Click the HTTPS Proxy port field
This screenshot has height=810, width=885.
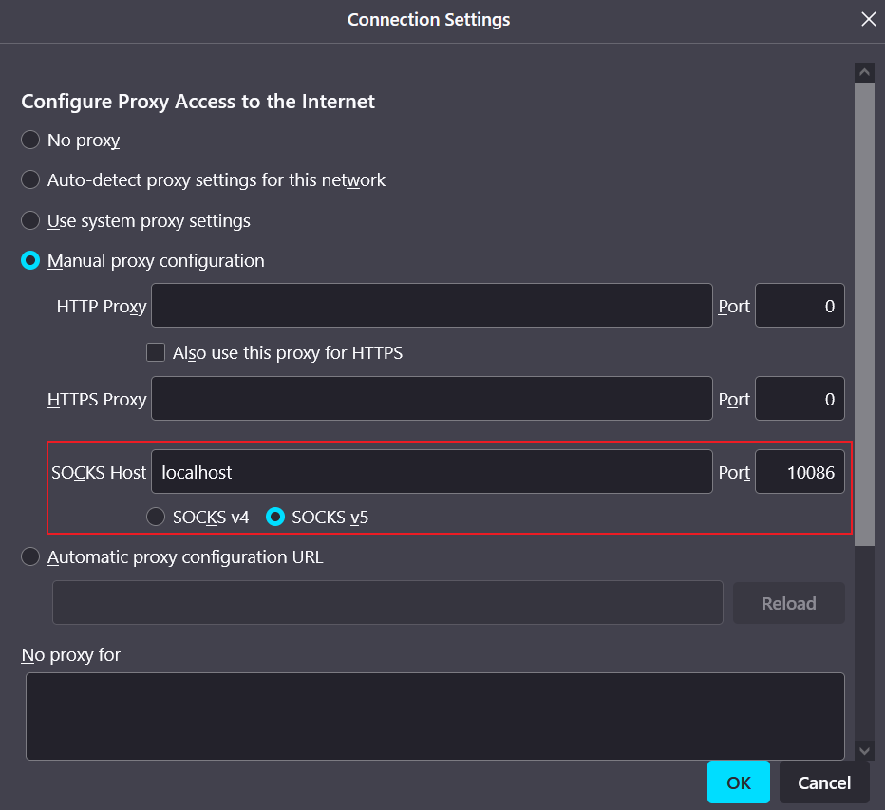799,399
